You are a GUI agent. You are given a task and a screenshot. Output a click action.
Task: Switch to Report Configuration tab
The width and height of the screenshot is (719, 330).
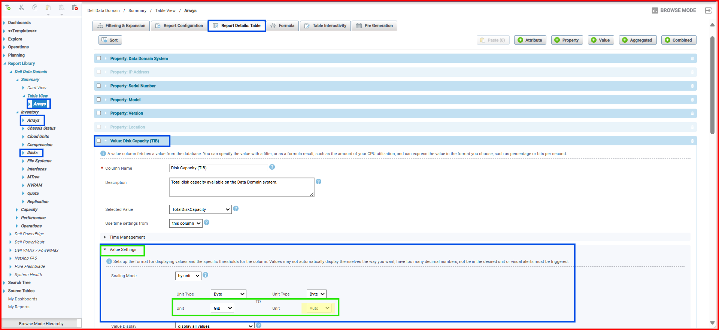[x=179, y=25]
